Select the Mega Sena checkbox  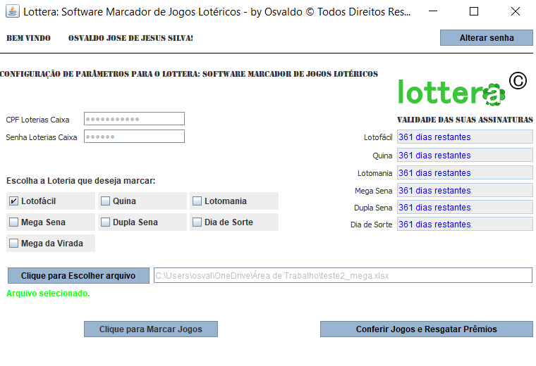pos(13,222)
